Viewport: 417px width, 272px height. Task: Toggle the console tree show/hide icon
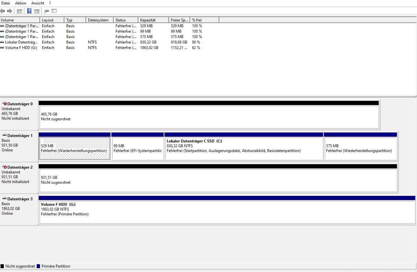click(20, 11)
